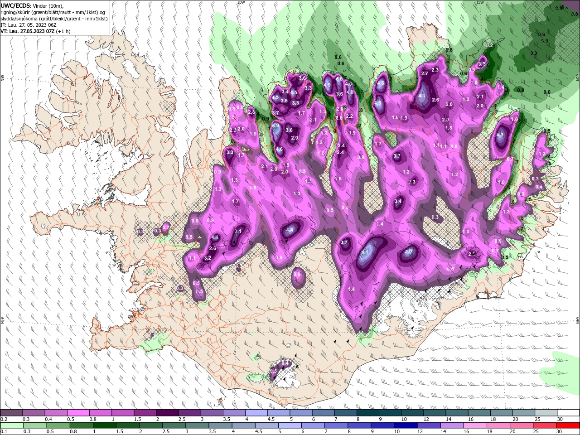Click the 2.7 value label on map
The height and width of the screenshot is (435, 580).
pos(425,73)
